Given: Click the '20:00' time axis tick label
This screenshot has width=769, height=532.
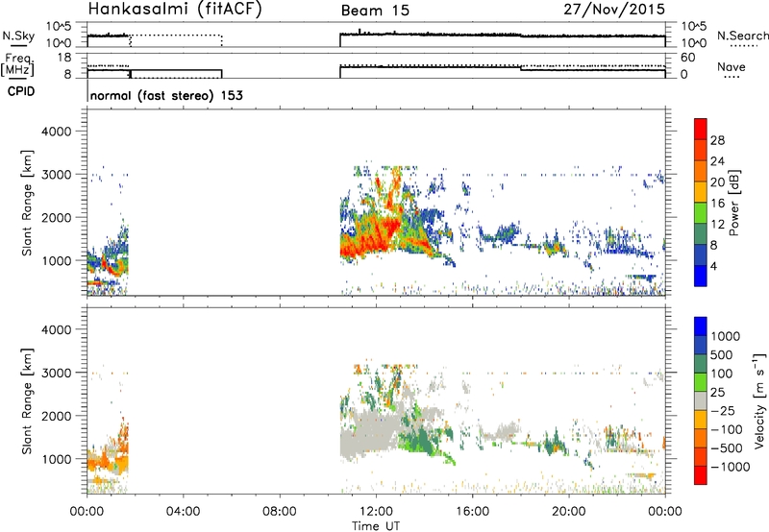Looking at the screenshot, I should 569,512.
